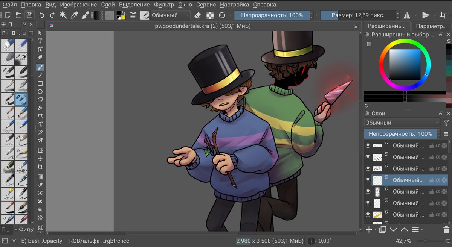Select the Calligraphy tool

point(40,58)
